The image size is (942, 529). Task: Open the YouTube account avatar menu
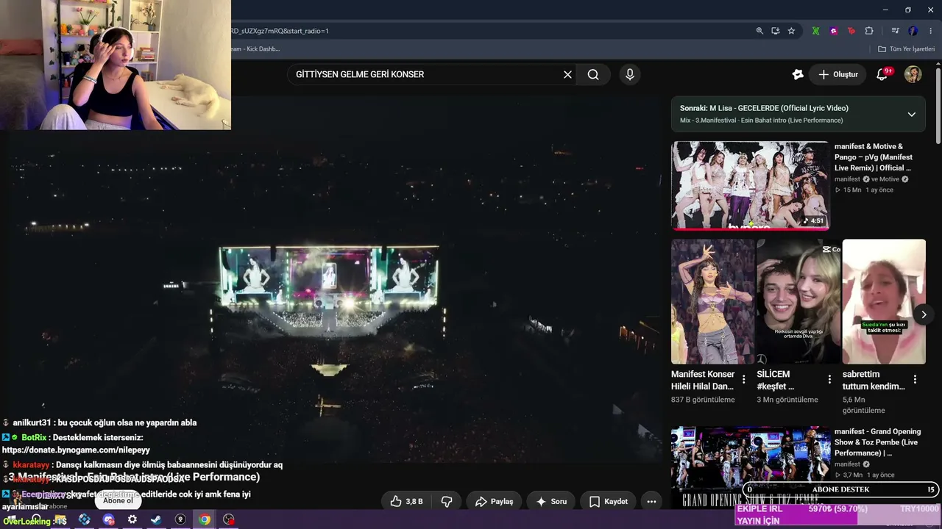[x=913, y=74]
